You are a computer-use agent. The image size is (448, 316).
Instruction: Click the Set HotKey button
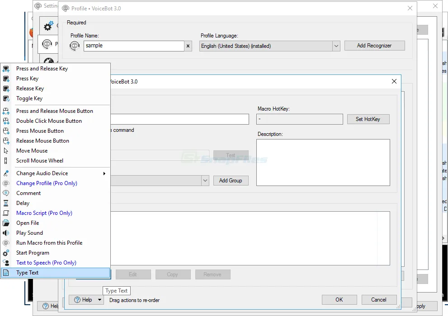click(x=368, y=119)
